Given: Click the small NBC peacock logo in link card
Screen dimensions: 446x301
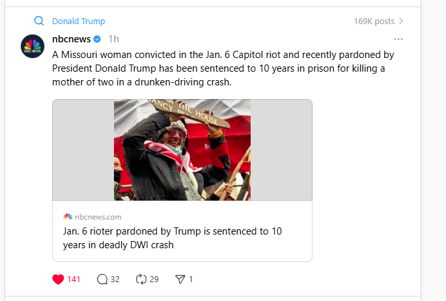Looking at the screenshot, I should (68, 216).
